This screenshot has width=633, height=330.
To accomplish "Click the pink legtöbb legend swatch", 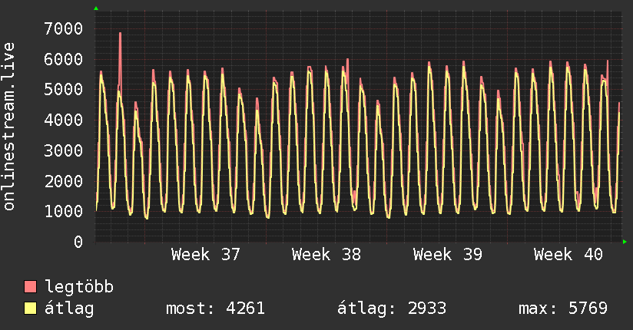I will (30, 286).
